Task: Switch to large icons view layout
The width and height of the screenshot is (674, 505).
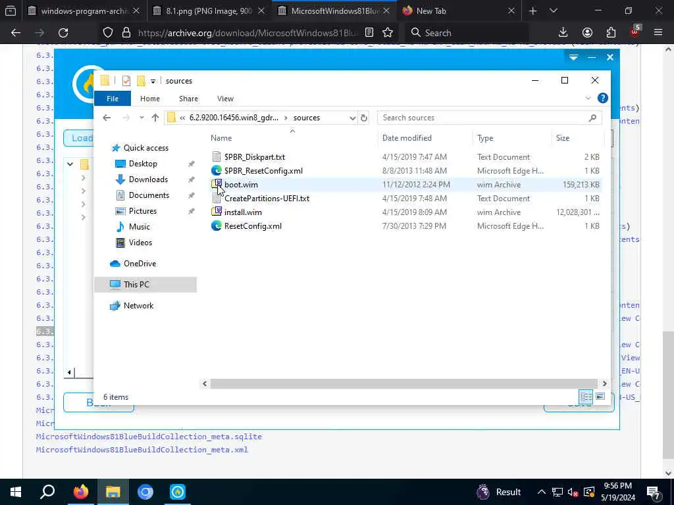Action: click(x=600, y=397)
